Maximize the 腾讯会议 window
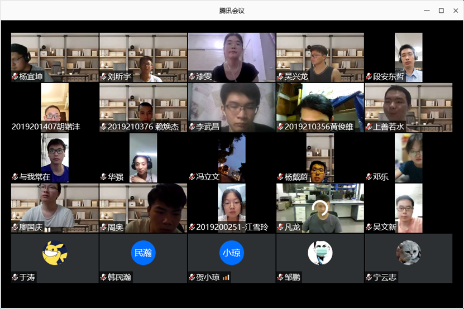Image resolution: width=464 pixels, height=309 pixels. 441,11
